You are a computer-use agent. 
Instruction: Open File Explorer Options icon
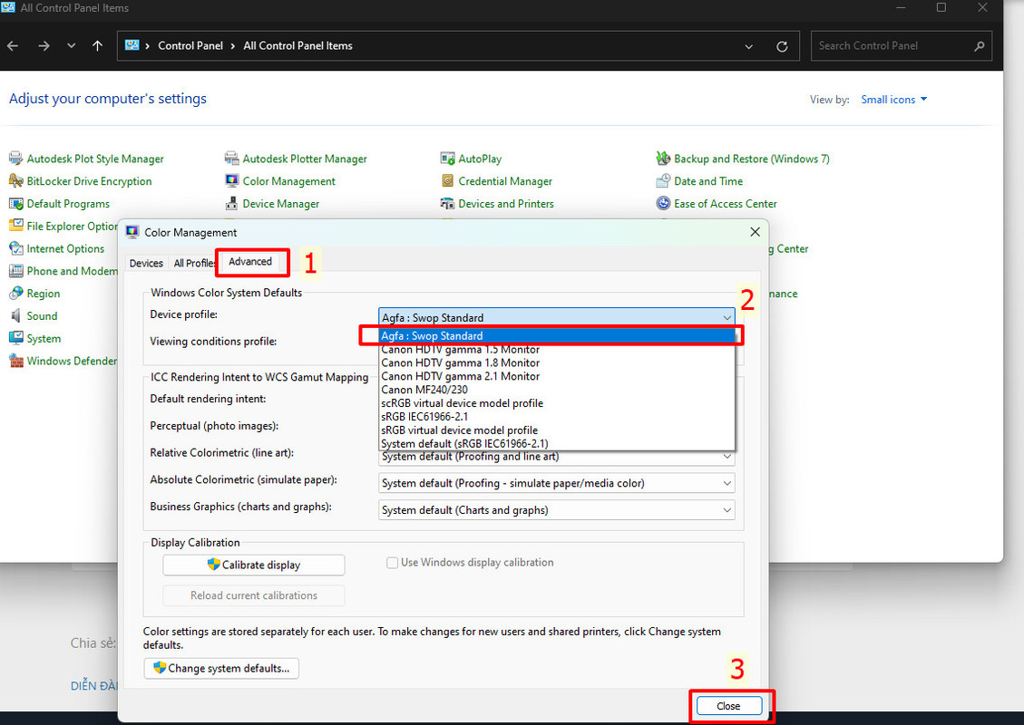point(15,226)
